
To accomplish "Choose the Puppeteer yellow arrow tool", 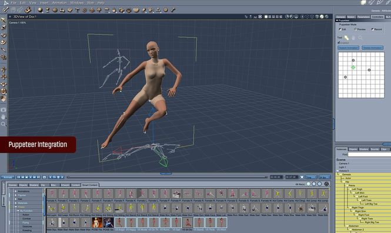I will 347,38.
